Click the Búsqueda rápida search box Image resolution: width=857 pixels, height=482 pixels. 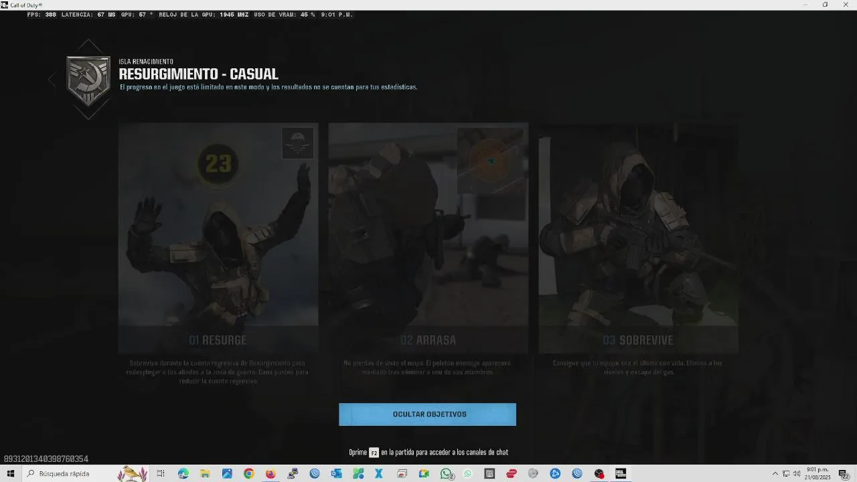point(85,473)
